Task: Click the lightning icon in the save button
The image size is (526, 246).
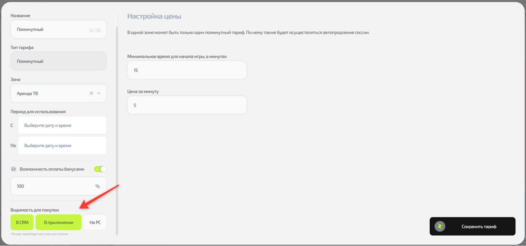Action: pyautogui.click(x=440, y=226)
